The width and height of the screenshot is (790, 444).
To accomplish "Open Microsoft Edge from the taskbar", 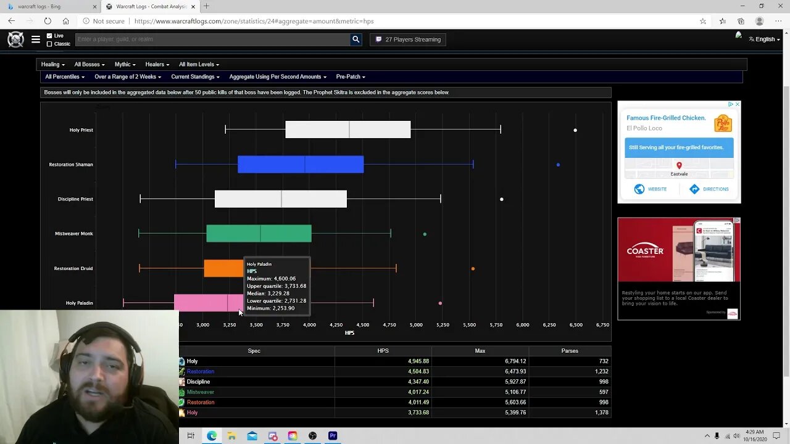I will (212, 436).
